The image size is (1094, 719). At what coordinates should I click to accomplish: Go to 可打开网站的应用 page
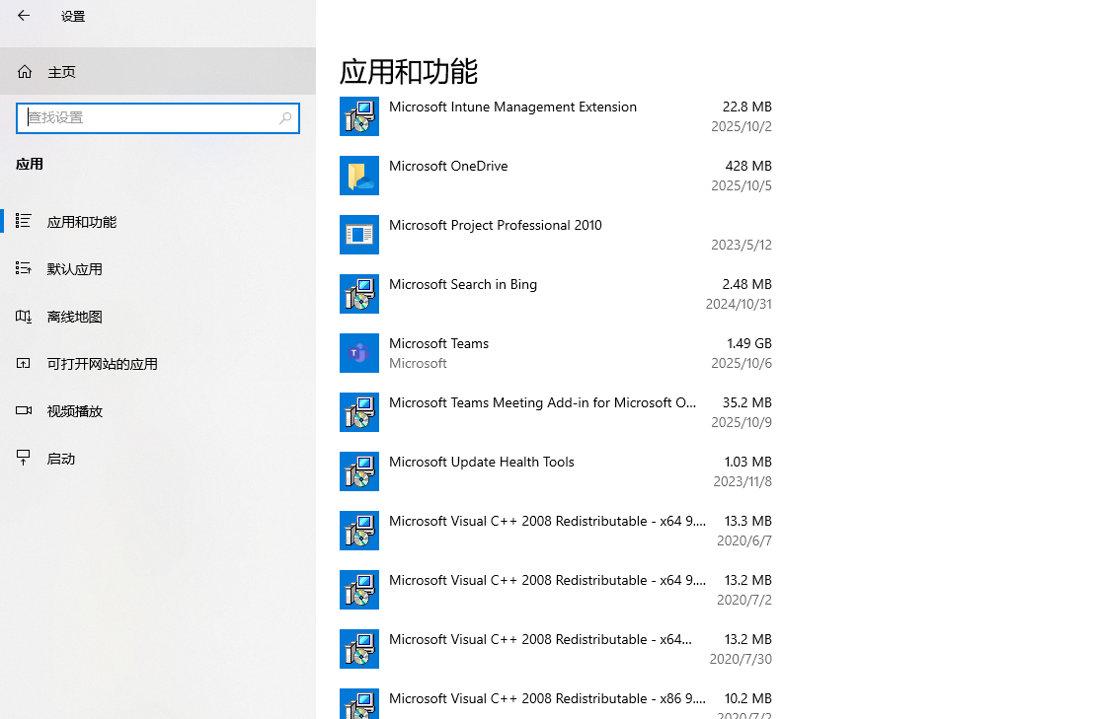pos(103,364)
